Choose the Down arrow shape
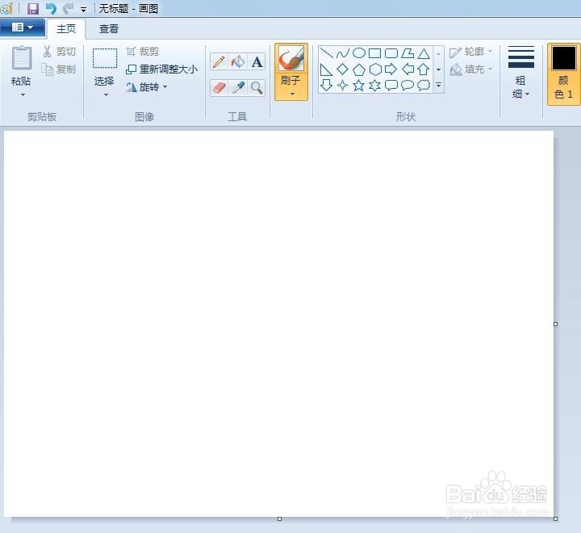The width and height of the screenshot is (581, 533). click(x=326, y=86)
